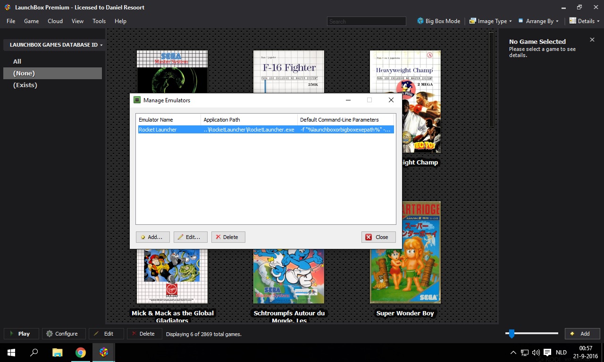Click the LaunchBox title bar app icon

pyautogui.click(x=8, y=8)
